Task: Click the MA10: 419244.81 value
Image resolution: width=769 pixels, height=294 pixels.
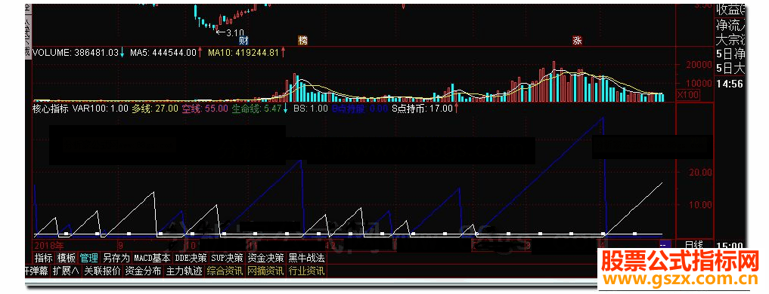Action: click(x=243, y=52)
